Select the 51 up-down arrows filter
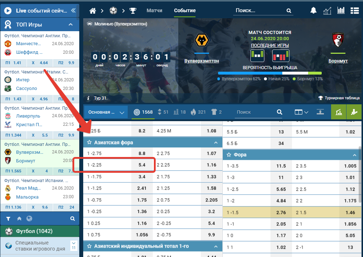The image size is (363, 257). (163, 112)
